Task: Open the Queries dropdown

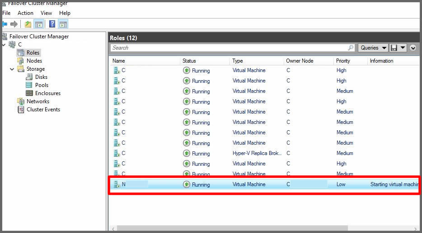Action: pos(373,48)
